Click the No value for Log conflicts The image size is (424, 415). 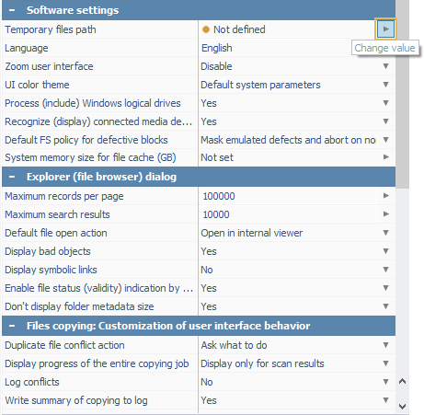pyautogui.click(x=207, y=382)
